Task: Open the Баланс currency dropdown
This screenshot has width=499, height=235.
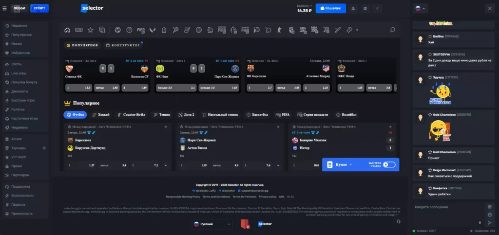Action: click(x=305, y=6)
